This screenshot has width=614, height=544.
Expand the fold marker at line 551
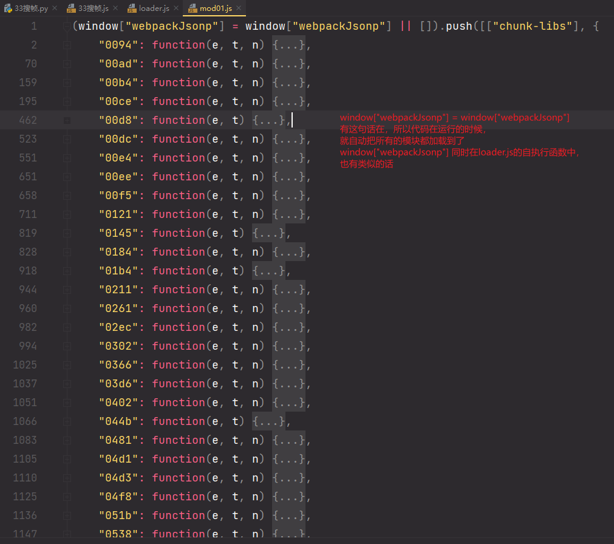click(67, 158)
